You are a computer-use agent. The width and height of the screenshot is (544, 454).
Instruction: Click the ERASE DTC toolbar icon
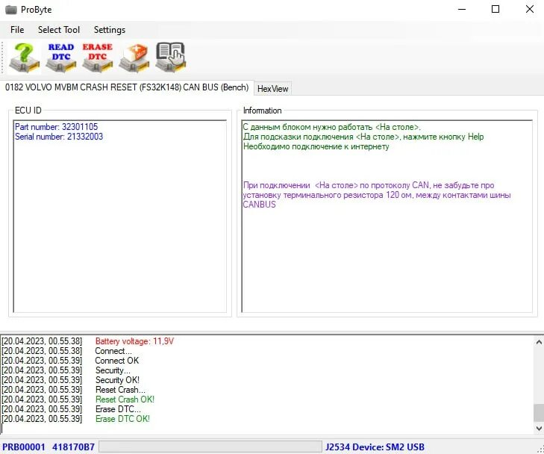98,57
